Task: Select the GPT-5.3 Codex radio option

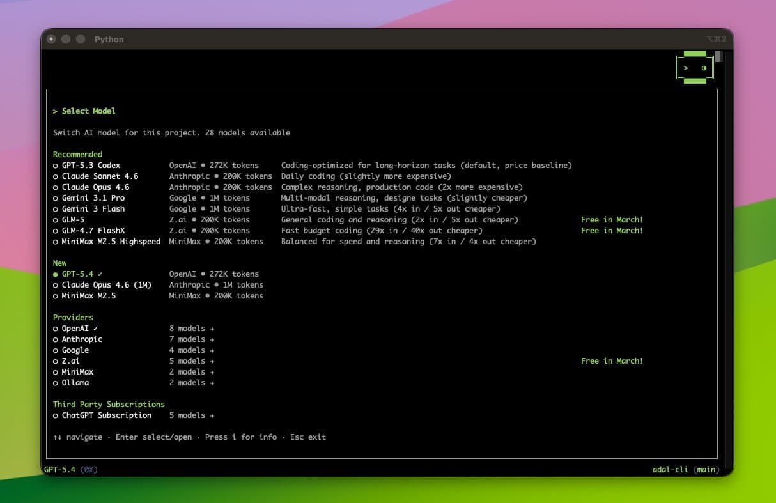Action: coord(56,166)
